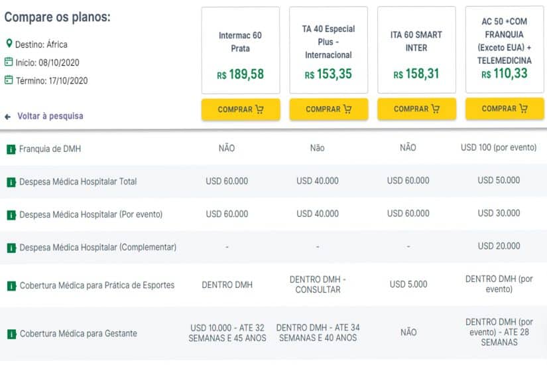Click 'DENTRO DMH (por evento)' sports coverage cell

tap(499, 284)
